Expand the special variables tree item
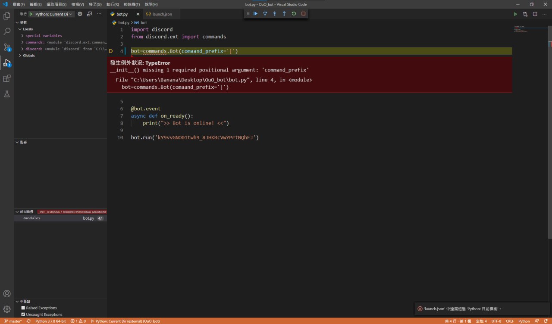This screenshot has width=552, height=324. click(x=43, y=36)
